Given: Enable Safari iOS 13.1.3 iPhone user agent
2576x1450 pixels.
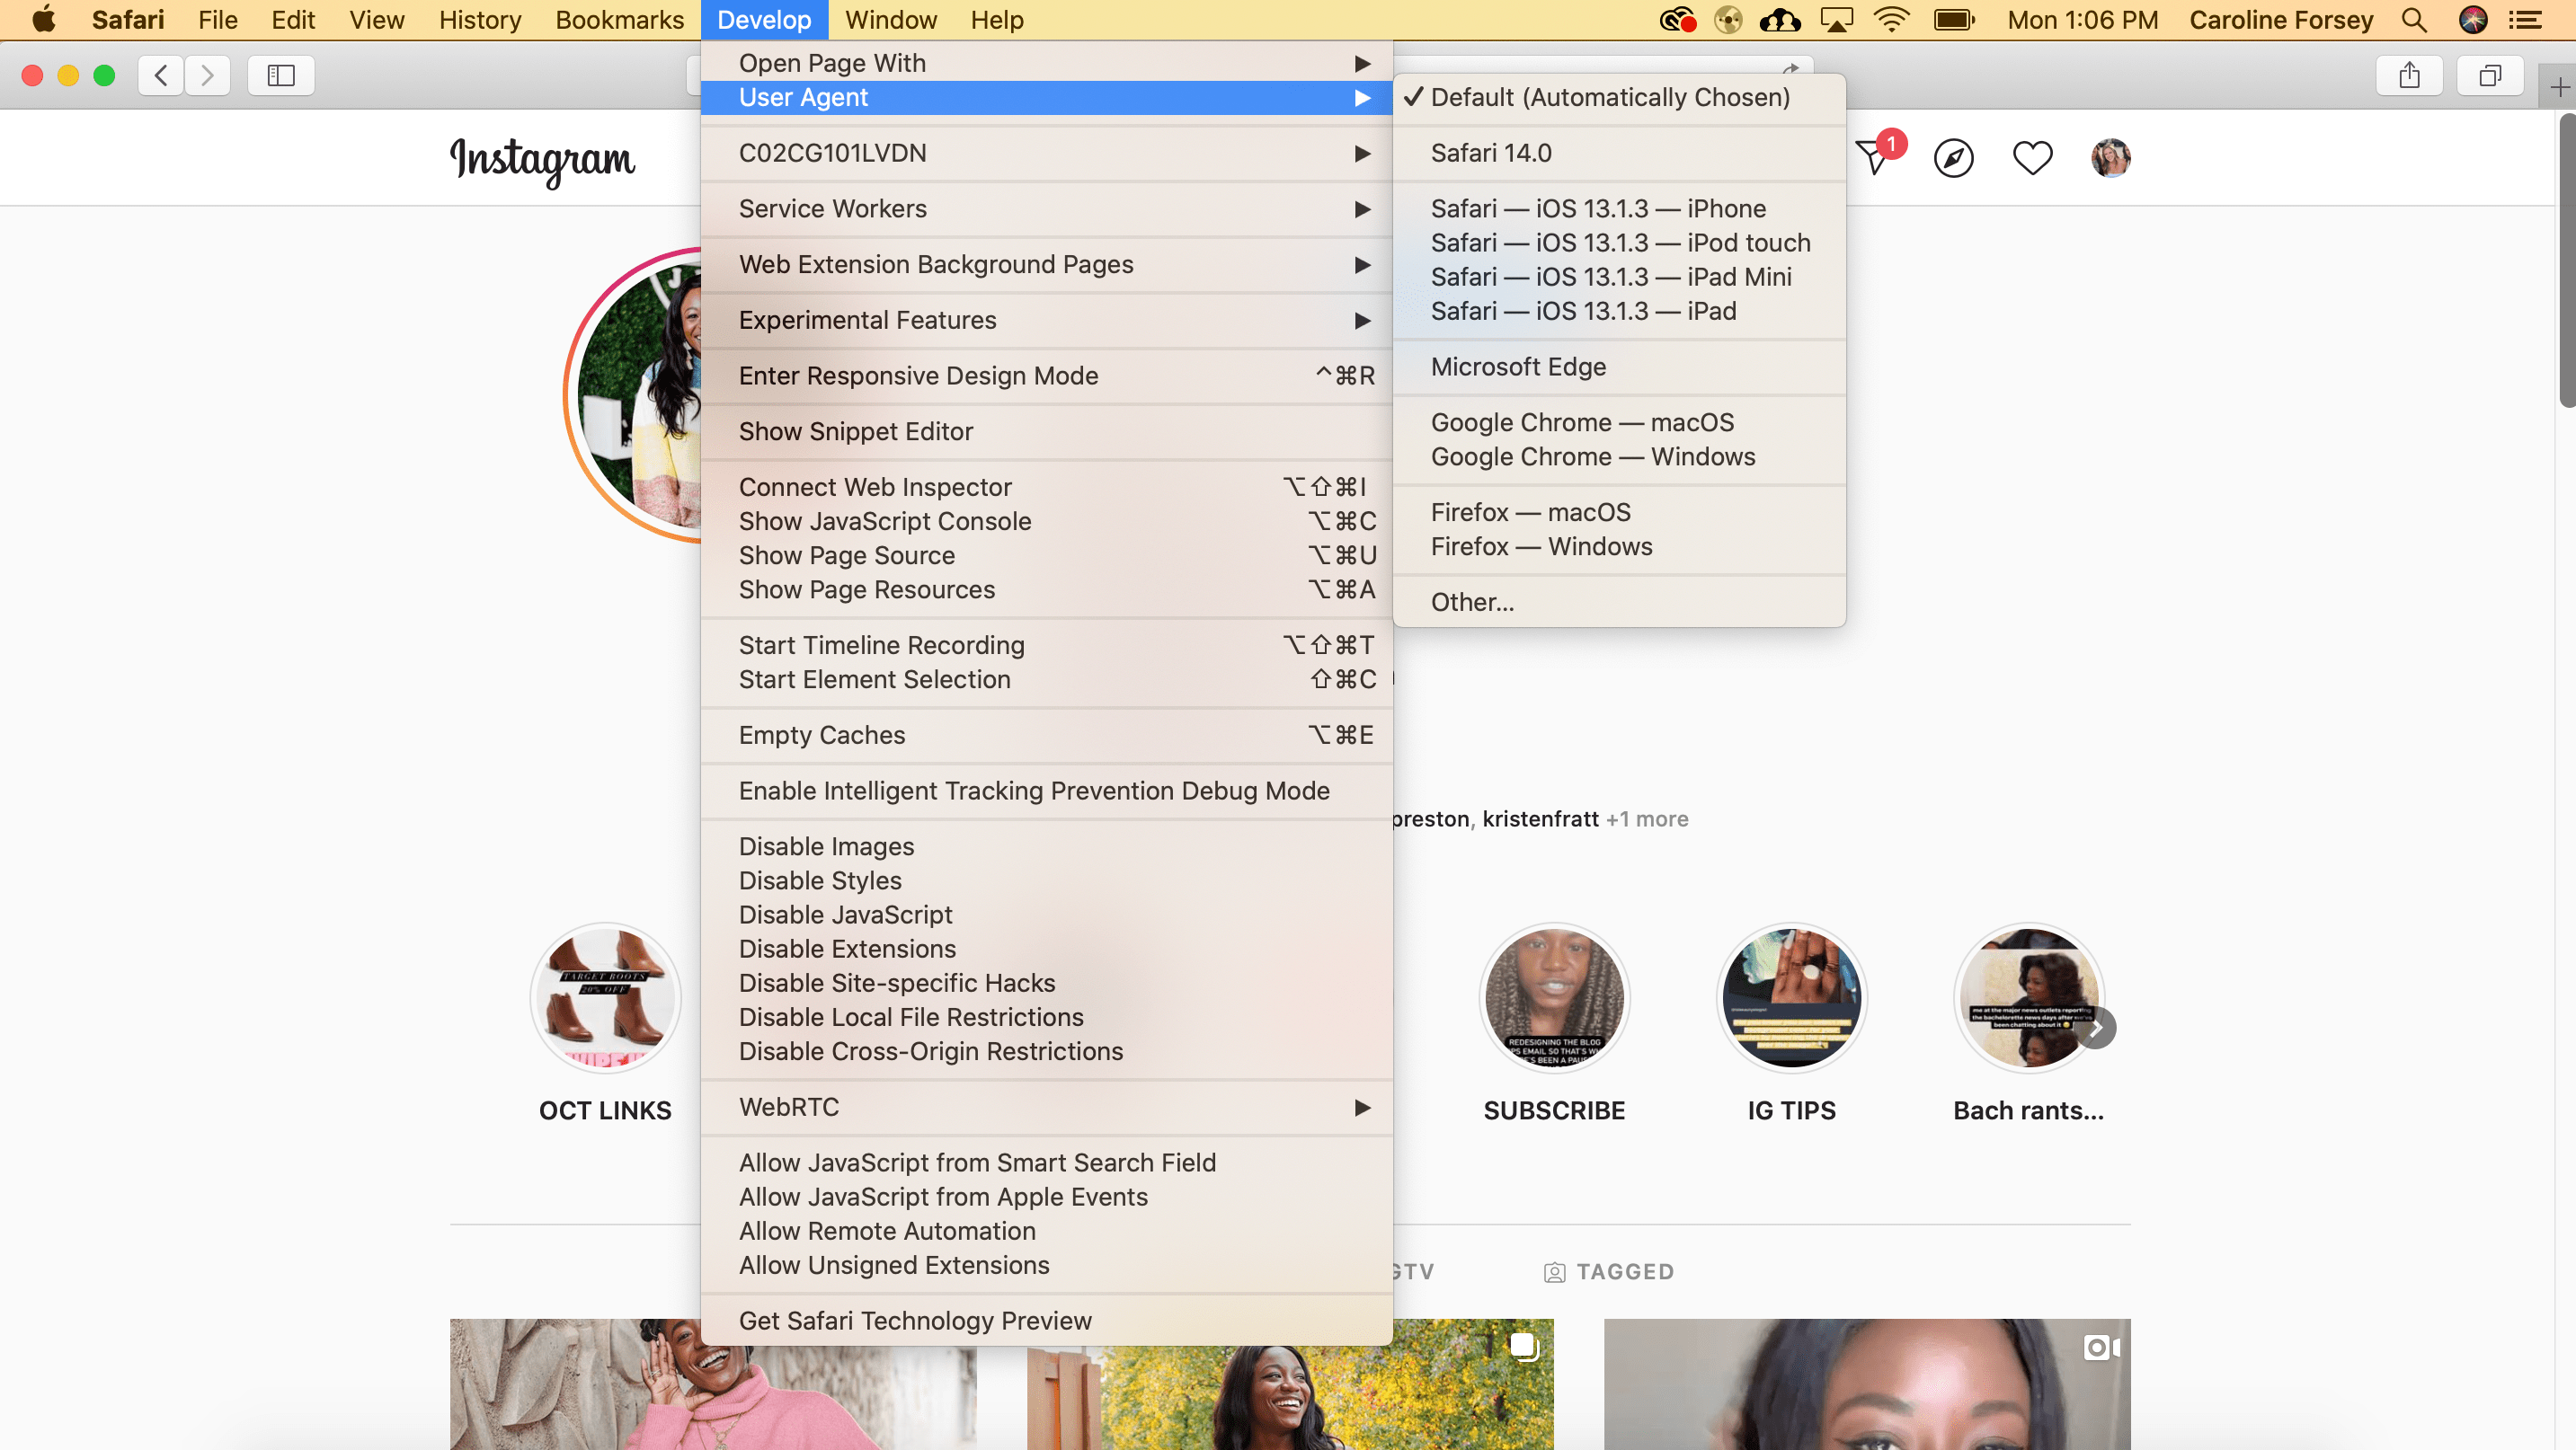Looking at the screenshot, I should (x=1597, y=207).
